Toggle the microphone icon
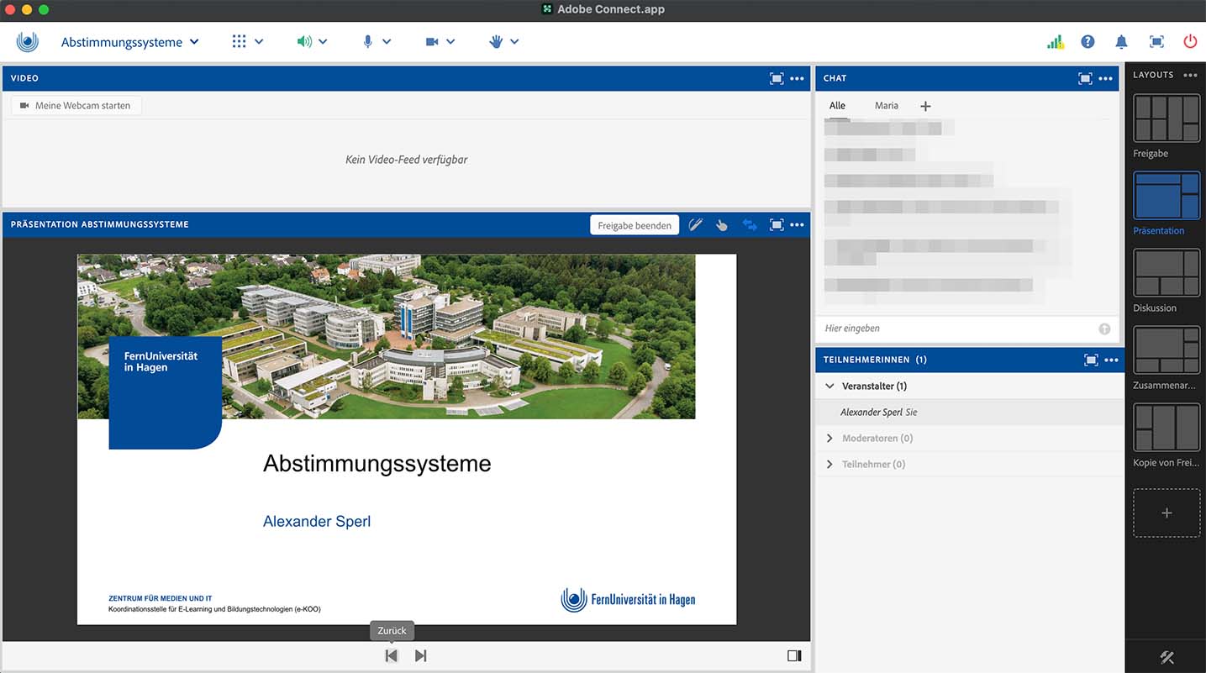 [x=367, y=41]
